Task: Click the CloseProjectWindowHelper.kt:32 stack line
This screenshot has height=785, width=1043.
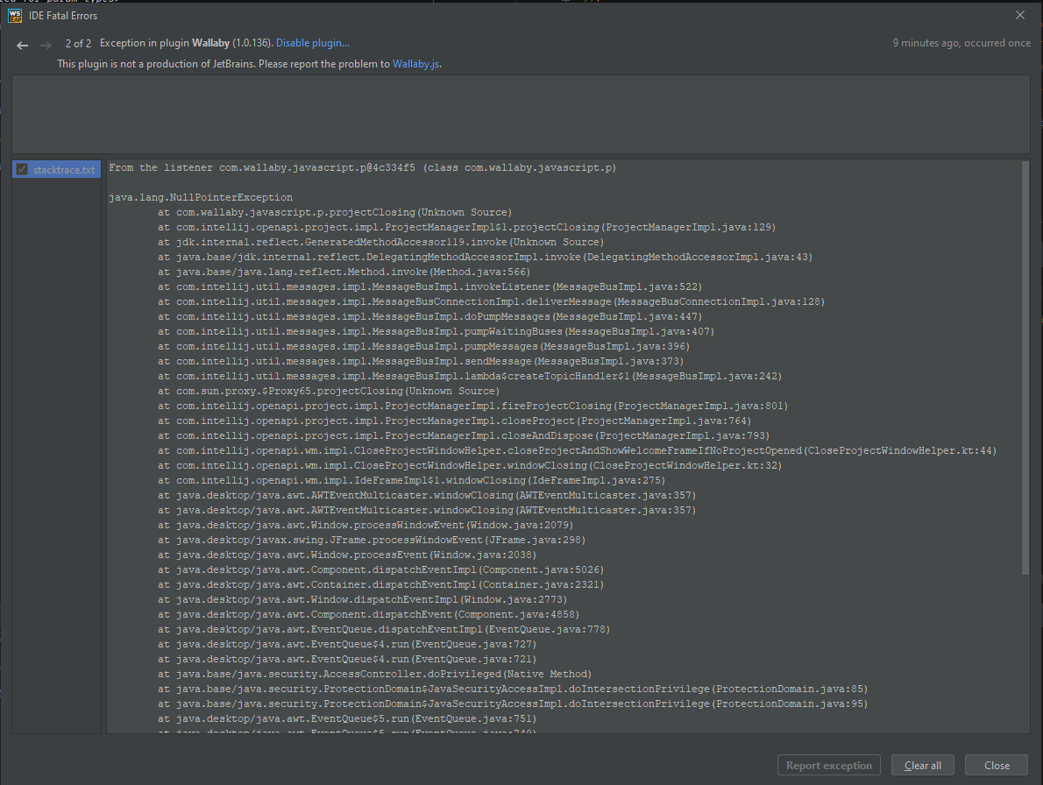Action: 470,465
